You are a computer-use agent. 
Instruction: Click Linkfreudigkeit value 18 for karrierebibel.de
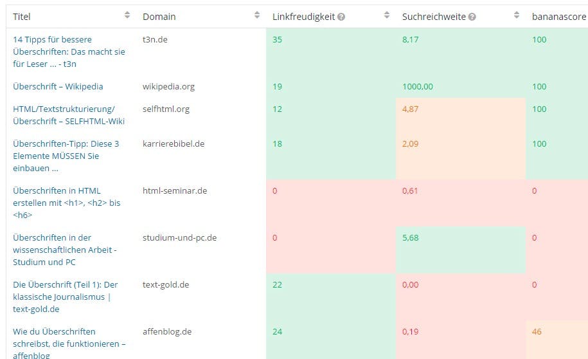tap(277, 144)
